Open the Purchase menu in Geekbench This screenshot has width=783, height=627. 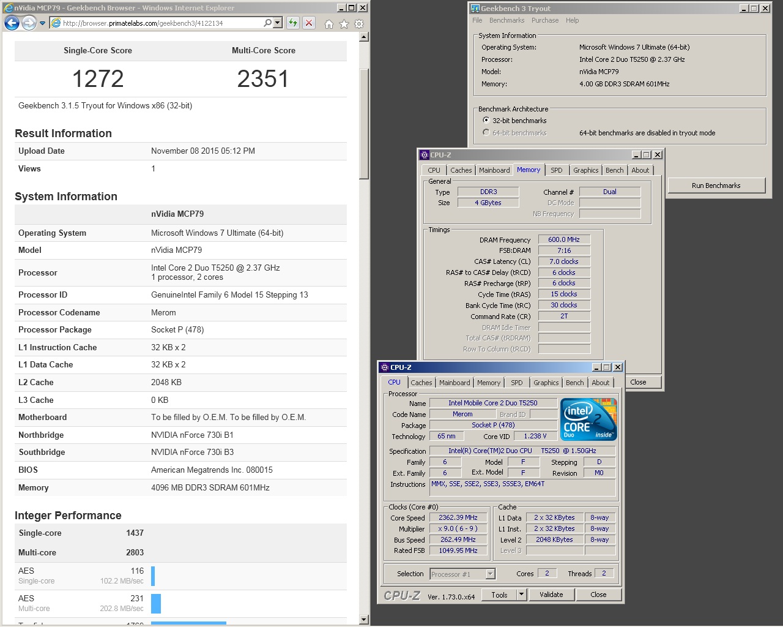click(545, 20)
